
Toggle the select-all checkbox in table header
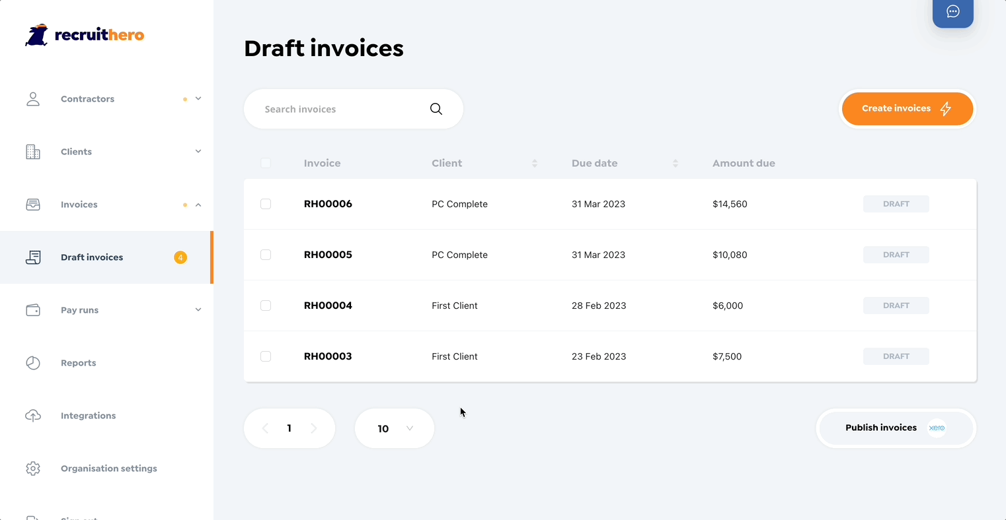[x=266, y=163]
